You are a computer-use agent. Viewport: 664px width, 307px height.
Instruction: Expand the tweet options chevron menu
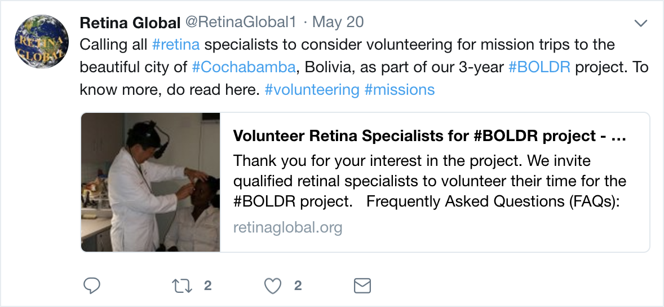(640, 23)
